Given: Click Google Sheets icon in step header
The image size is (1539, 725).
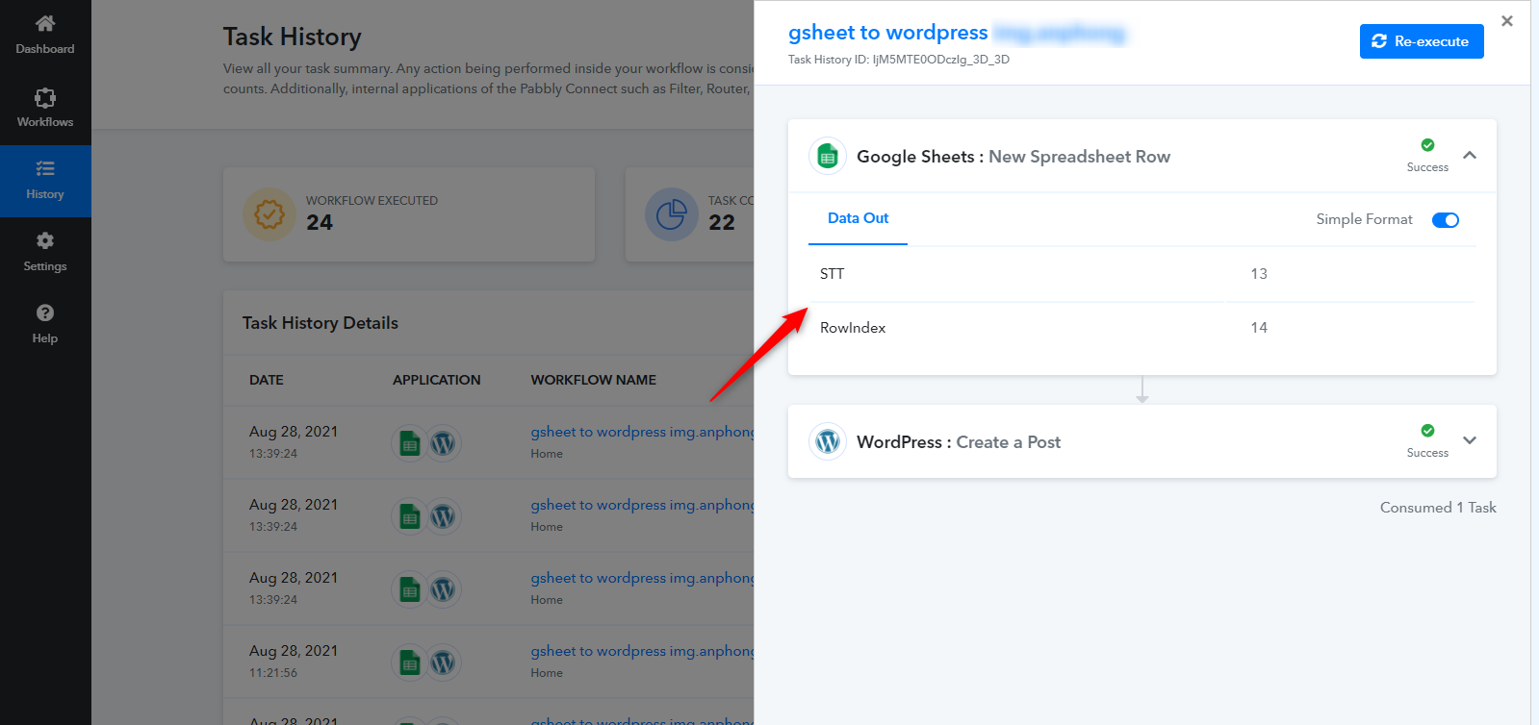Looking at the screenshot, I should [x=828, y=156].
